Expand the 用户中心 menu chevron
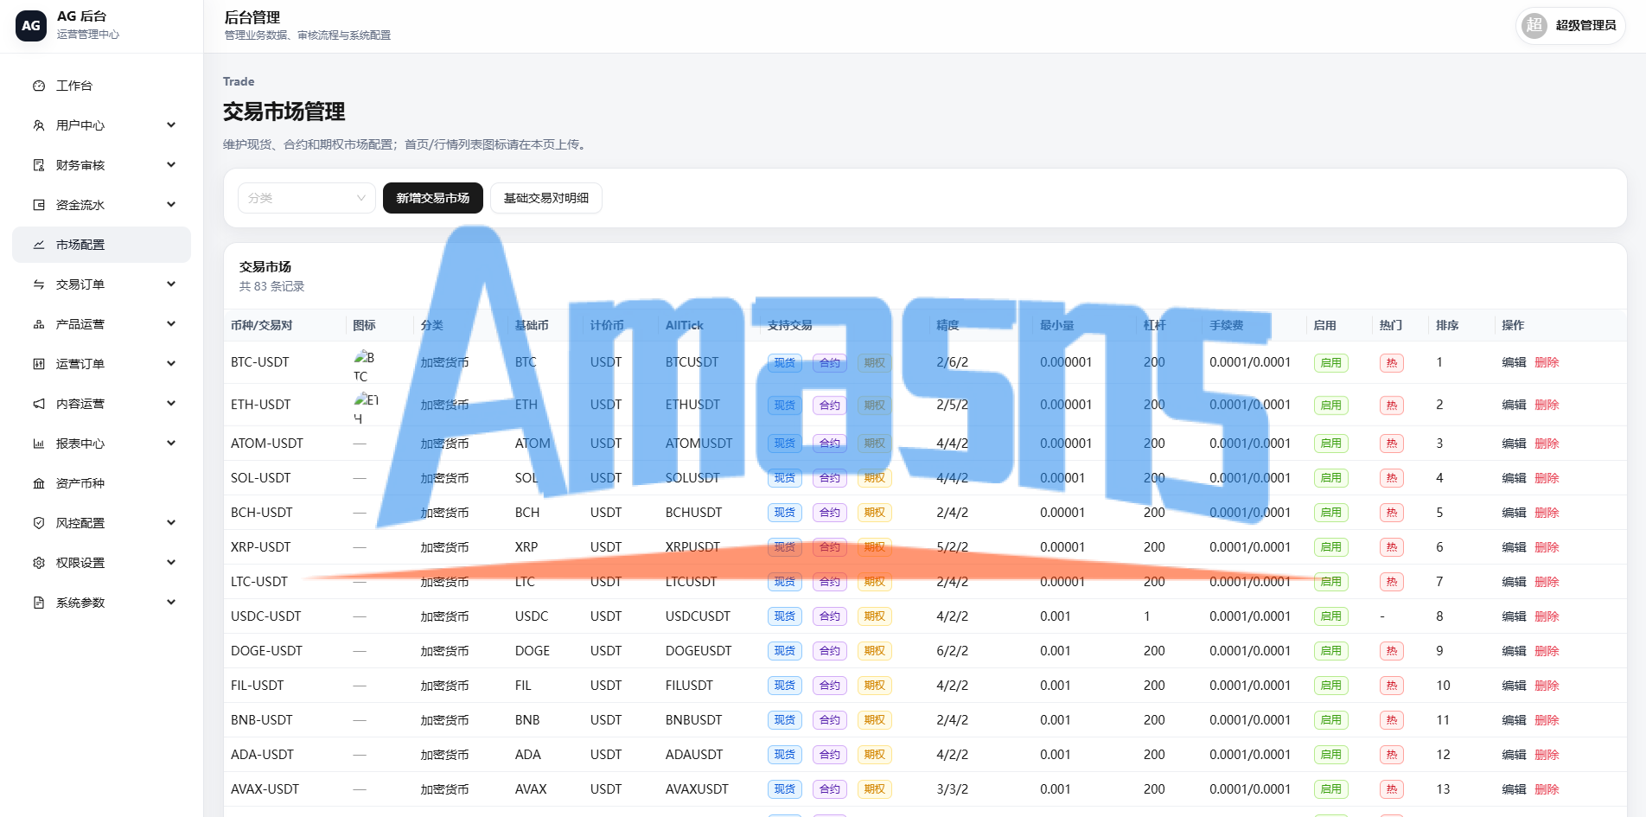 coord(171,125)
